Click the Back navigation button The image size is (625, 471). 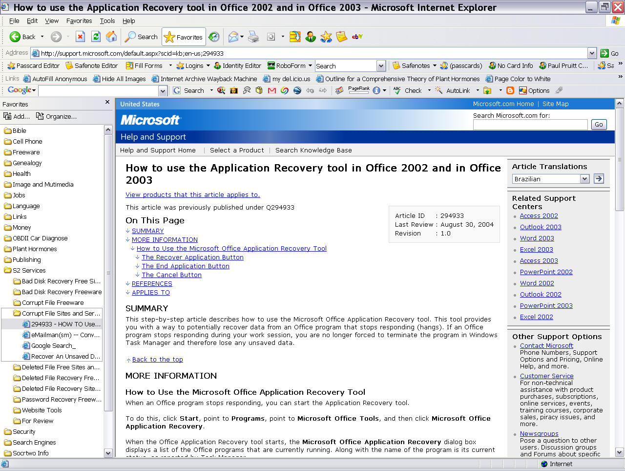click(x=22, y=37)
